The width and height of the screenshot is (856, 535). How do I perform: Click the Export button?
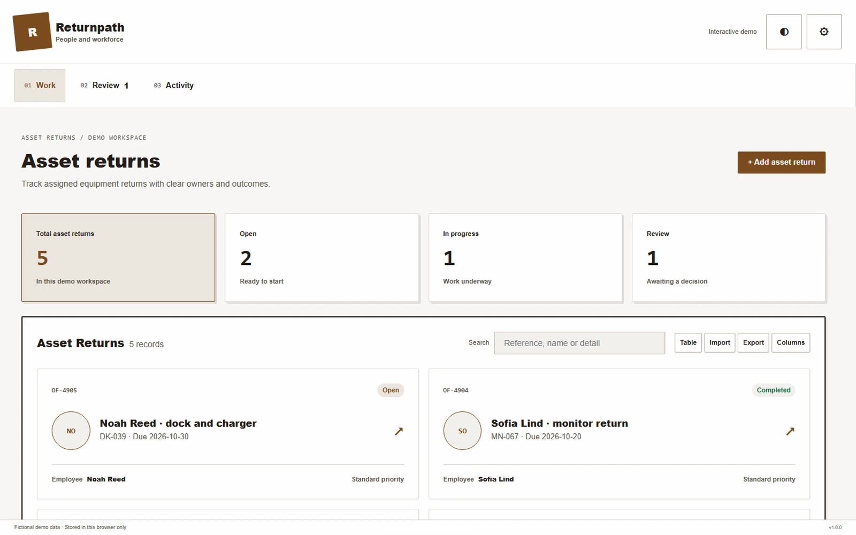tap(753, 343)
